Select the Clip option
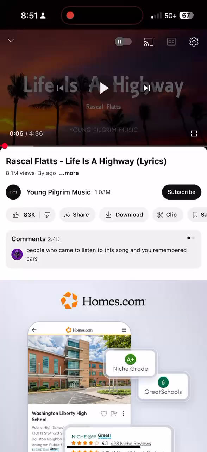This screenshot has height=452, width=207. click(x=167, y=215)
